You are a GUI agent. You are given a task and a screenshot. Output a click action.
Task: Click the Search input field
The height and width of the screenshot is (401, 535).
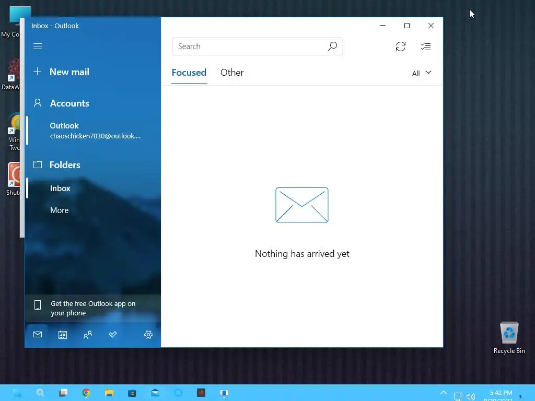pyautogui.click(x=257, y=46)
